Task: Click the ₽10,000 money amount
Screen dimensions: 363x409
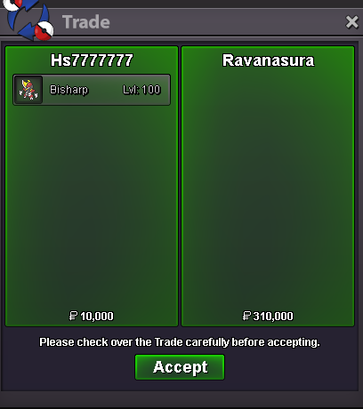Action: (92, 317)
